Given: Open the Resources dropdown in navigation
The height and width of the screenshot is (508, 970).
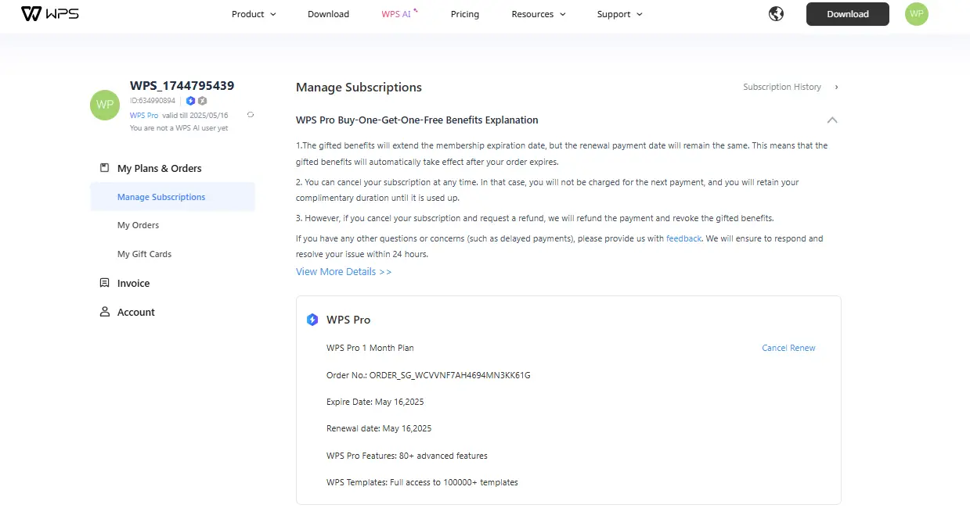Looking at the screenshot, I should (x=538, y=14).
